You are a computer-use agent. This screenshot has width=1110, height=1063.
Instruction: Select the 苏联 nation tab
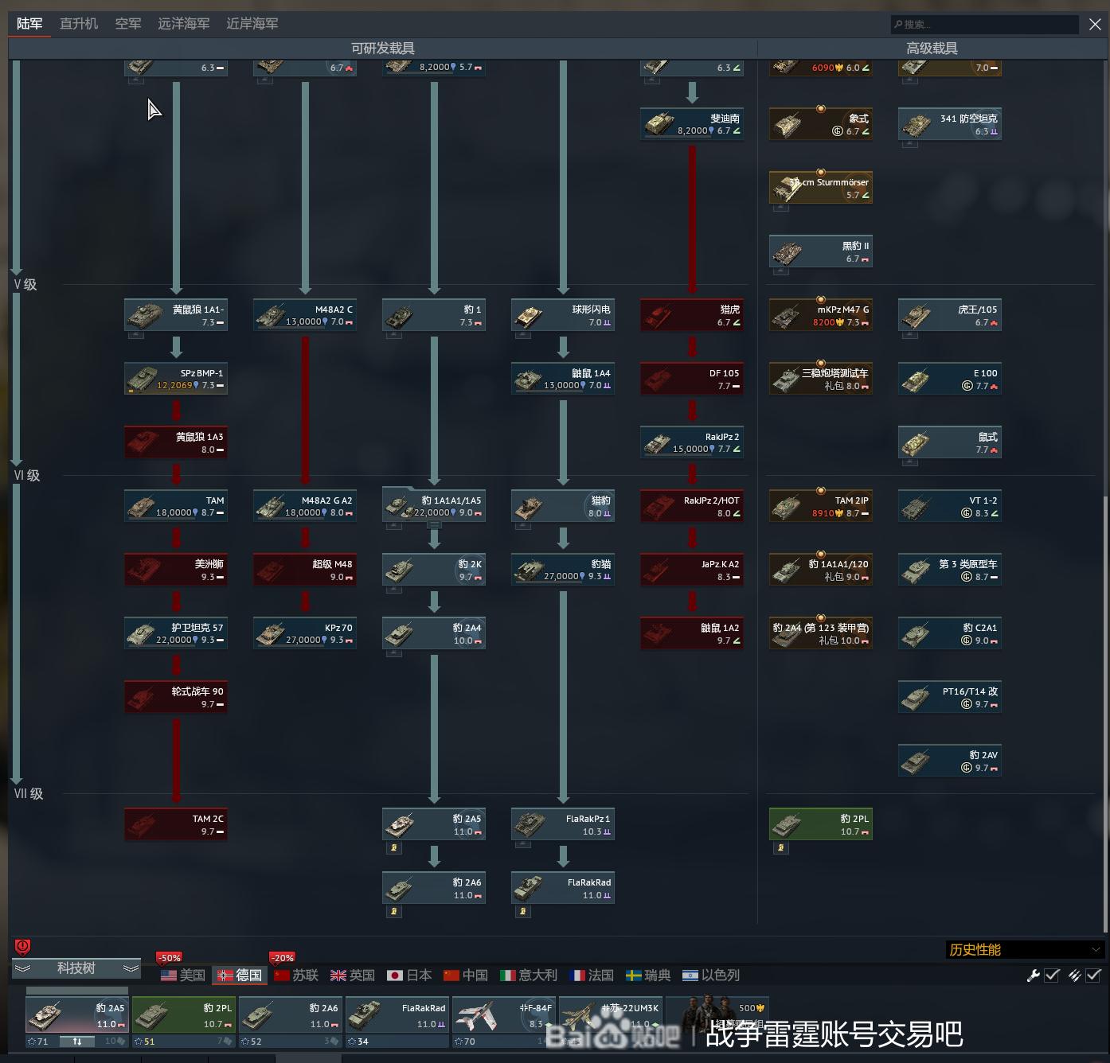[296, 975]
